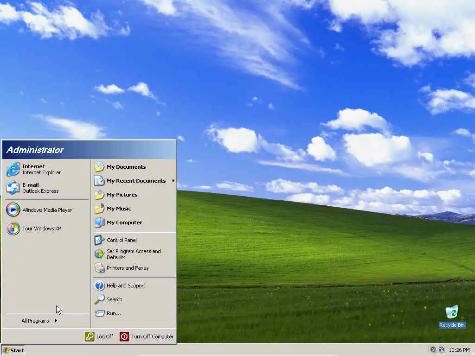Open the Printers and Faxes icon
Screen dimensions: 475x356
coord(99,268)
